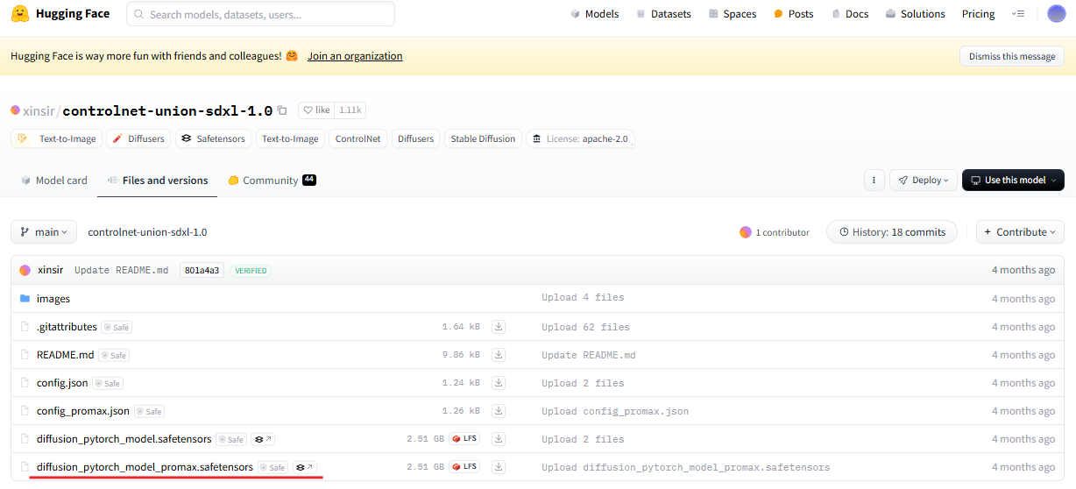1076x489 pixels.
Task: Click the Safe badge next to config.json
Action: click(x=108, y=383)
